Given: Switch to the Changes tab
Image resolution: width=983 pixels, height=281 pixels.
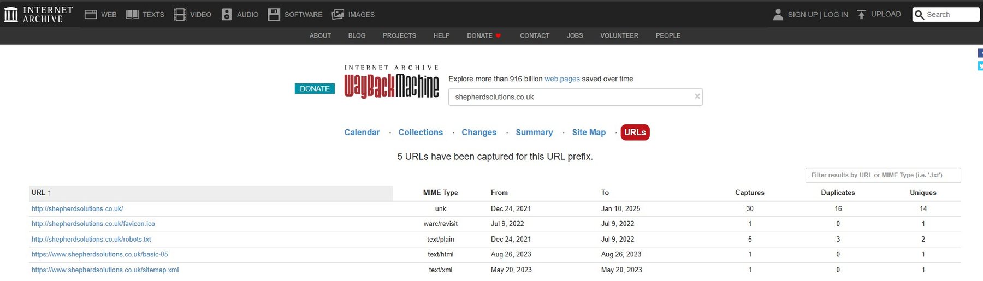Looking at the screenshot, I should coord(479,132).
